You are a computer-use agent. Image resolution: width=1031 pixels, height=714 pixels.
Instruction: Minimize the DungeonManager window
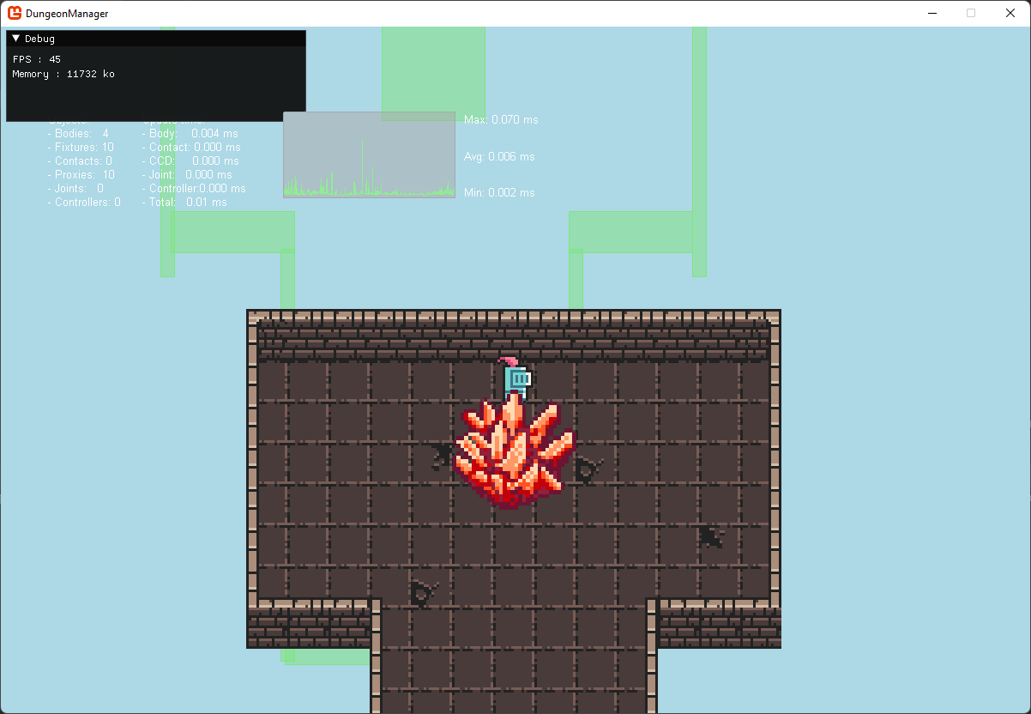click(932, 13)
